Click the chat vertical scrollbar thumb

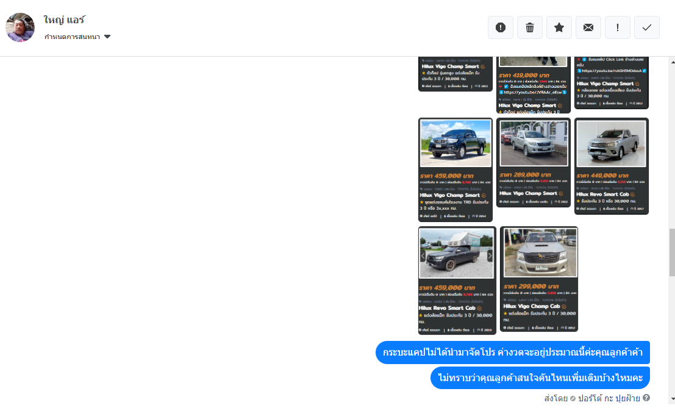click(672, 252)
